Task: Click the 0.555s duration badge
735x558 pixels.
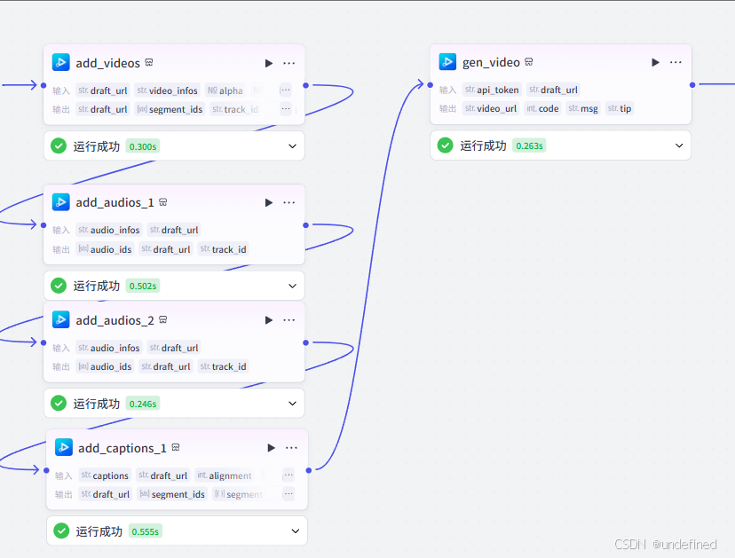Action: [146, 531]
